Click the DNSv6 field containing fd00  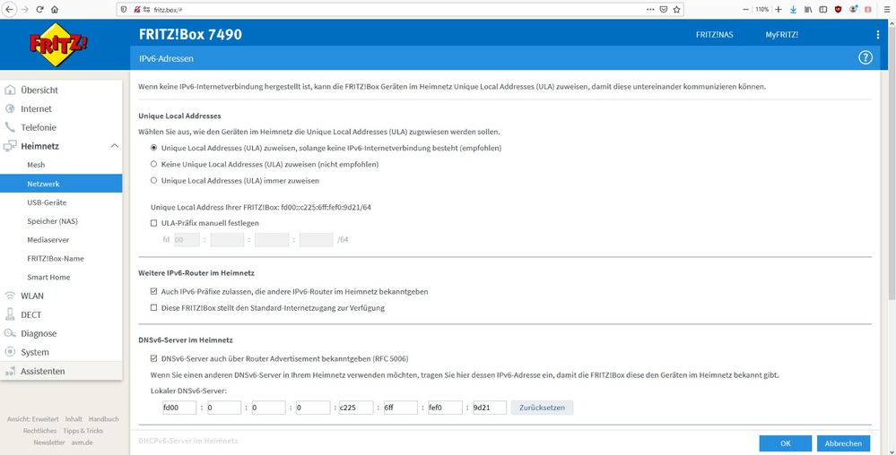pos(179,408)
